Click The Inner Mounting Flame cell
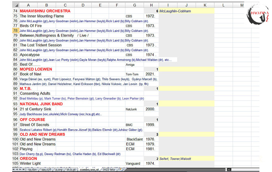The image size is (272, 172). 42,16
